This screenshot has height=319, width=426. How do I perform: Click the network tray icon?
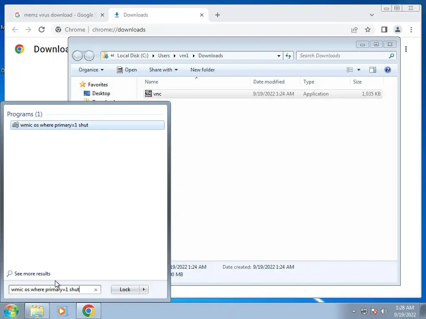tap(364, 311)
